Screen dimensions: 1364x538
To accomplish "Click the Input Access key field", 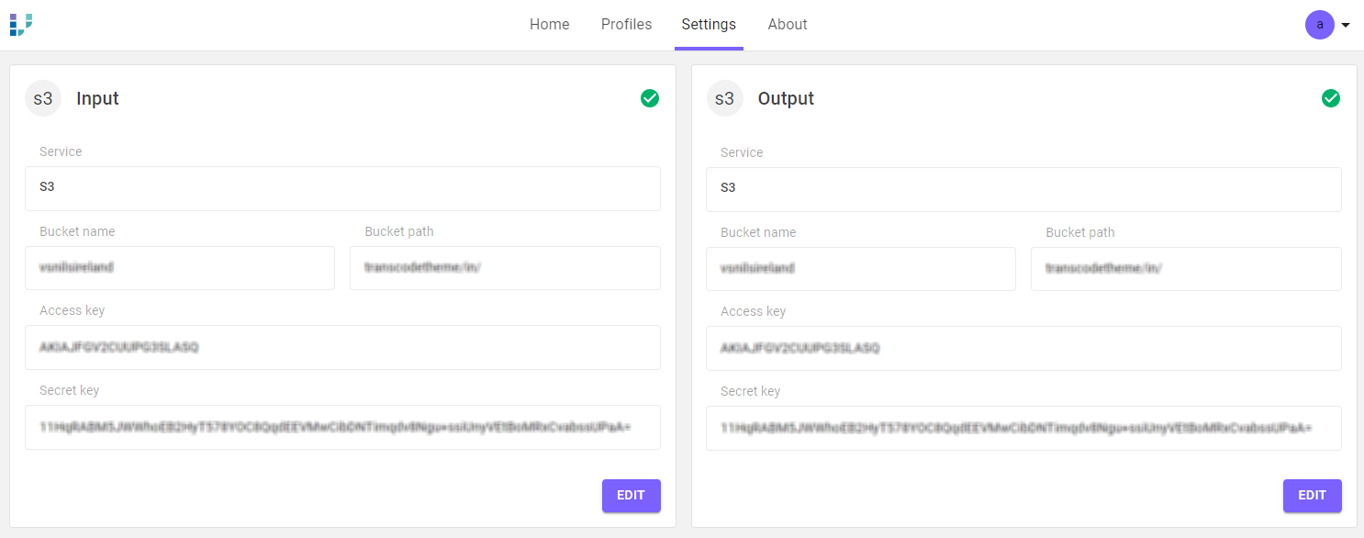I will tap(342, 348).
